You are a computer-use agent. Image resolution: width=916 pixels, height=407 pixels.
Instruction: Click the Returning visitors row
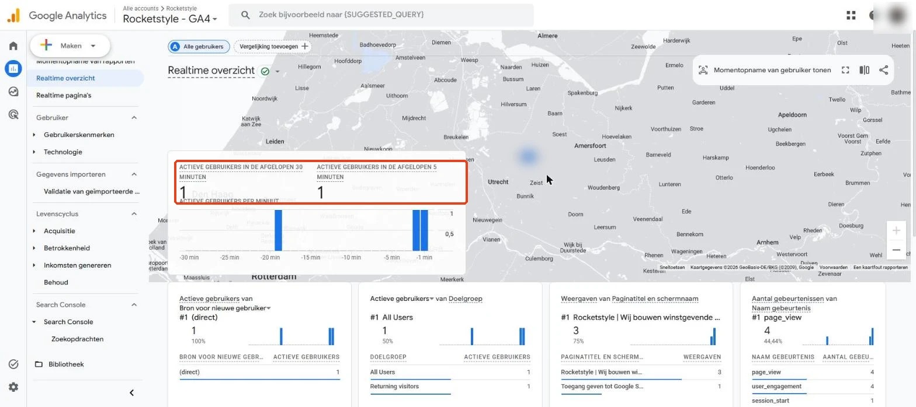point(450,387)
